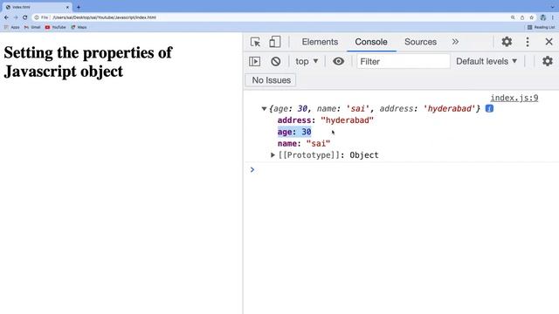559x314 pixels.
Task: Show more DevTools tabs
Action: click(x=455, y=42)
